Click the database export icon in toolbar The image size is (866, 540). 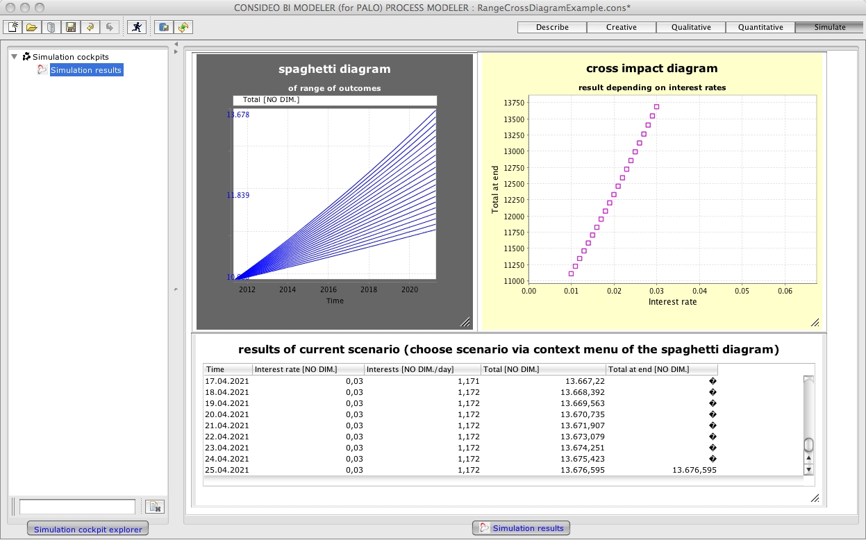point(164,27)
